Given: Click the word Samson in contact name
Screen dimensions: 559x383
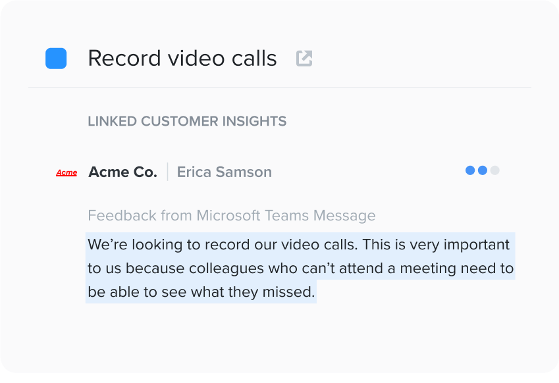Looking at the screenshot, I should pos(244,172).
